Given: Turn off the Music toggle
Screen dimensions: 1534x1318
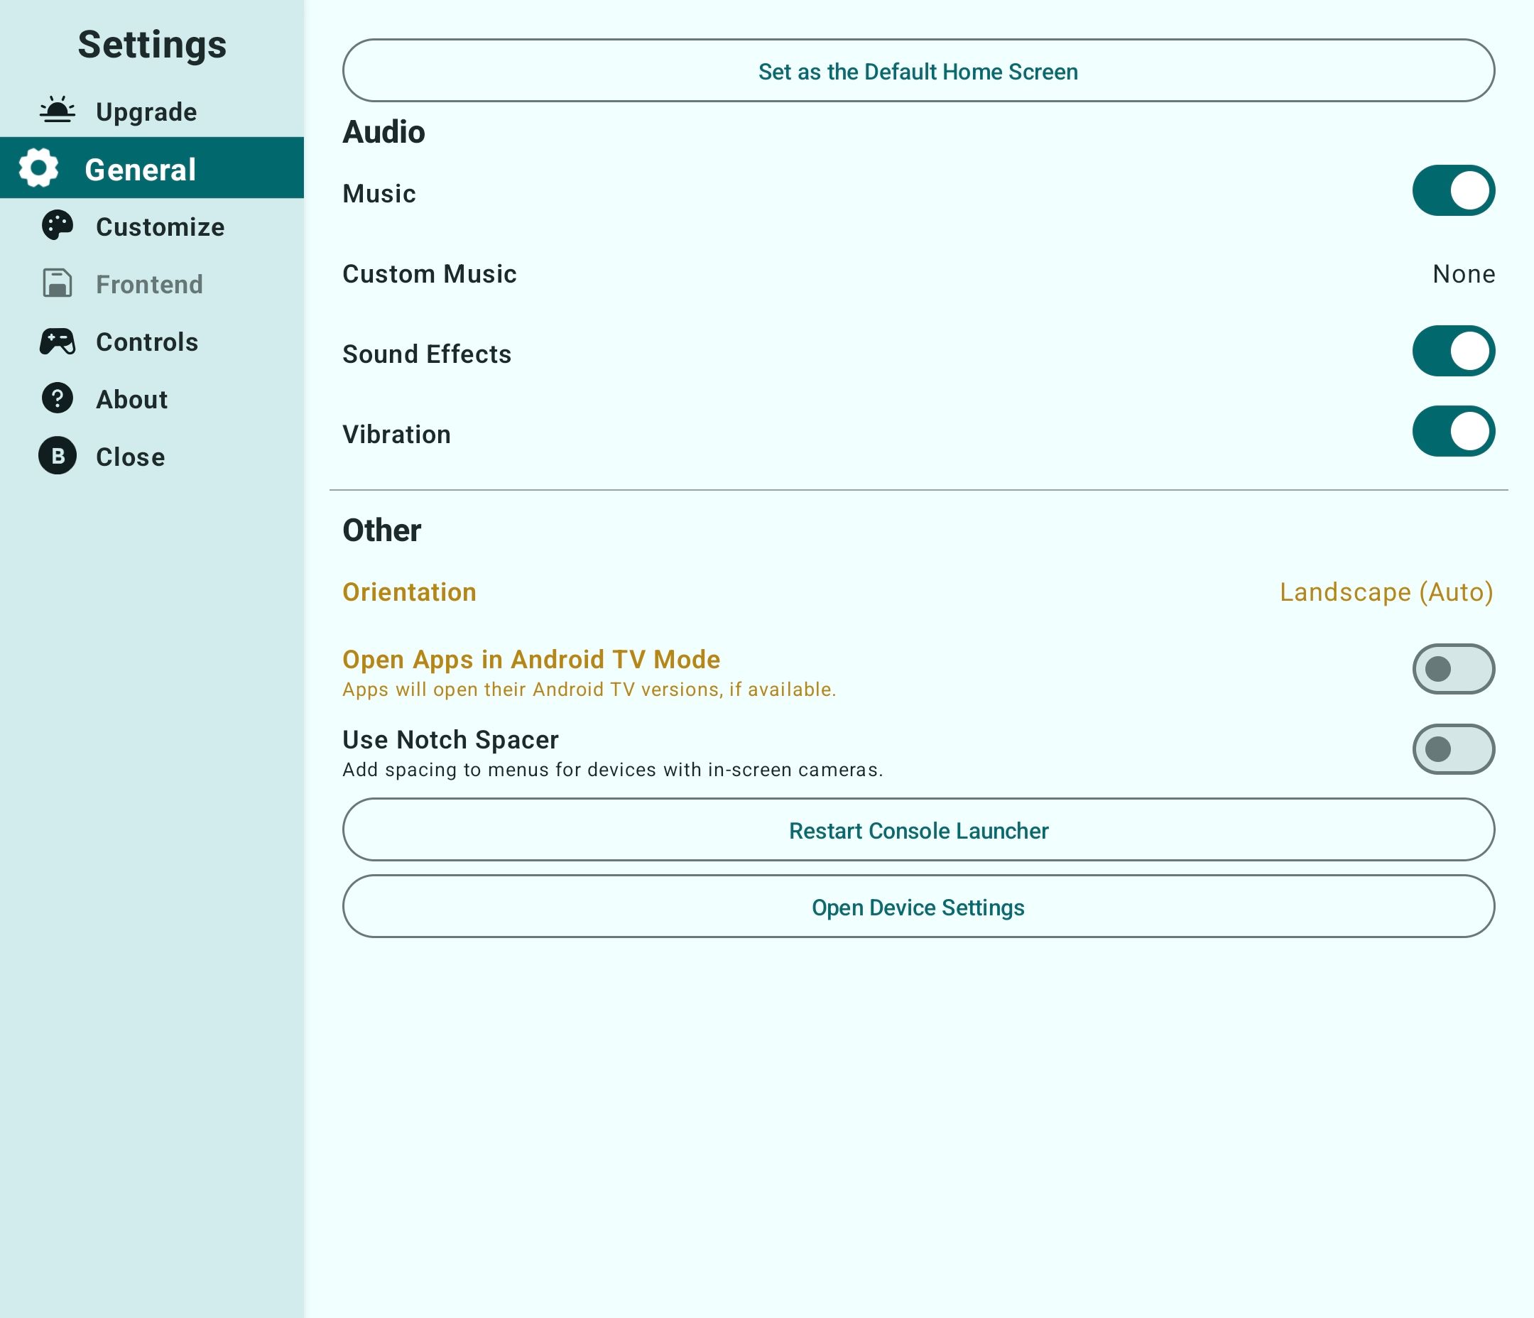Looking at the screenshot, I should pyautogui.click(x=1453, y=190).
